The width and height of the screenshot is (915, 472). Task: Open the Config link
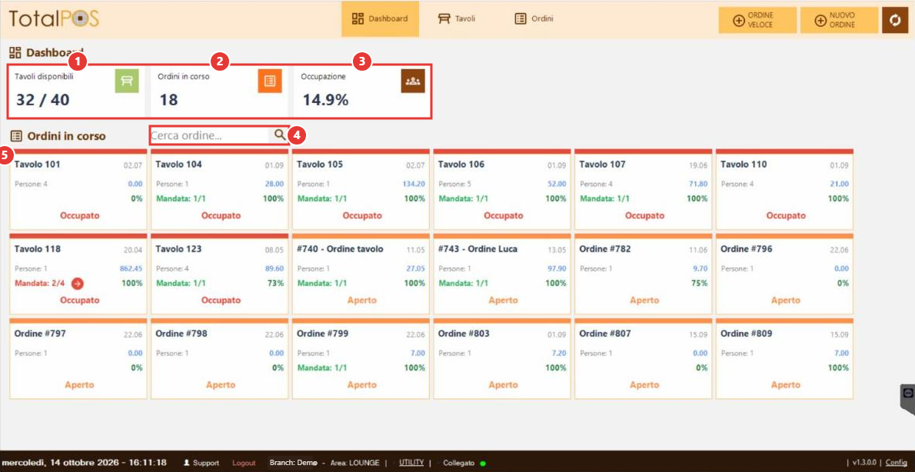point(896,463)
